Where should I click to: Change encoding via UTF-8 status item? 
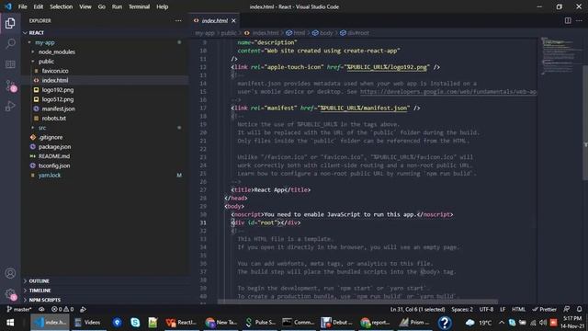pyautogui.click(x=486, y=309)
